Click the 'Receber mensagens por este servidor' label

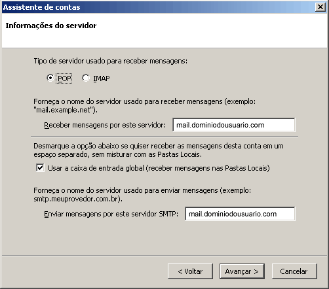pyautogui.click(x=105, y=125)
